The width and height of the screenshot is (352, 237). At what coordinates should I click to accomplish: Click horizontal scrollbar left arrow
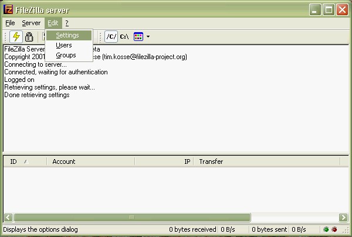tap(8, 217)
